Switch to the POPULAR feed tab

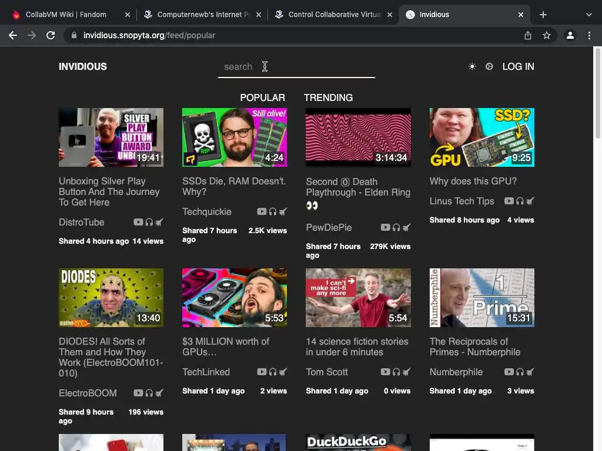click(263, 97)
